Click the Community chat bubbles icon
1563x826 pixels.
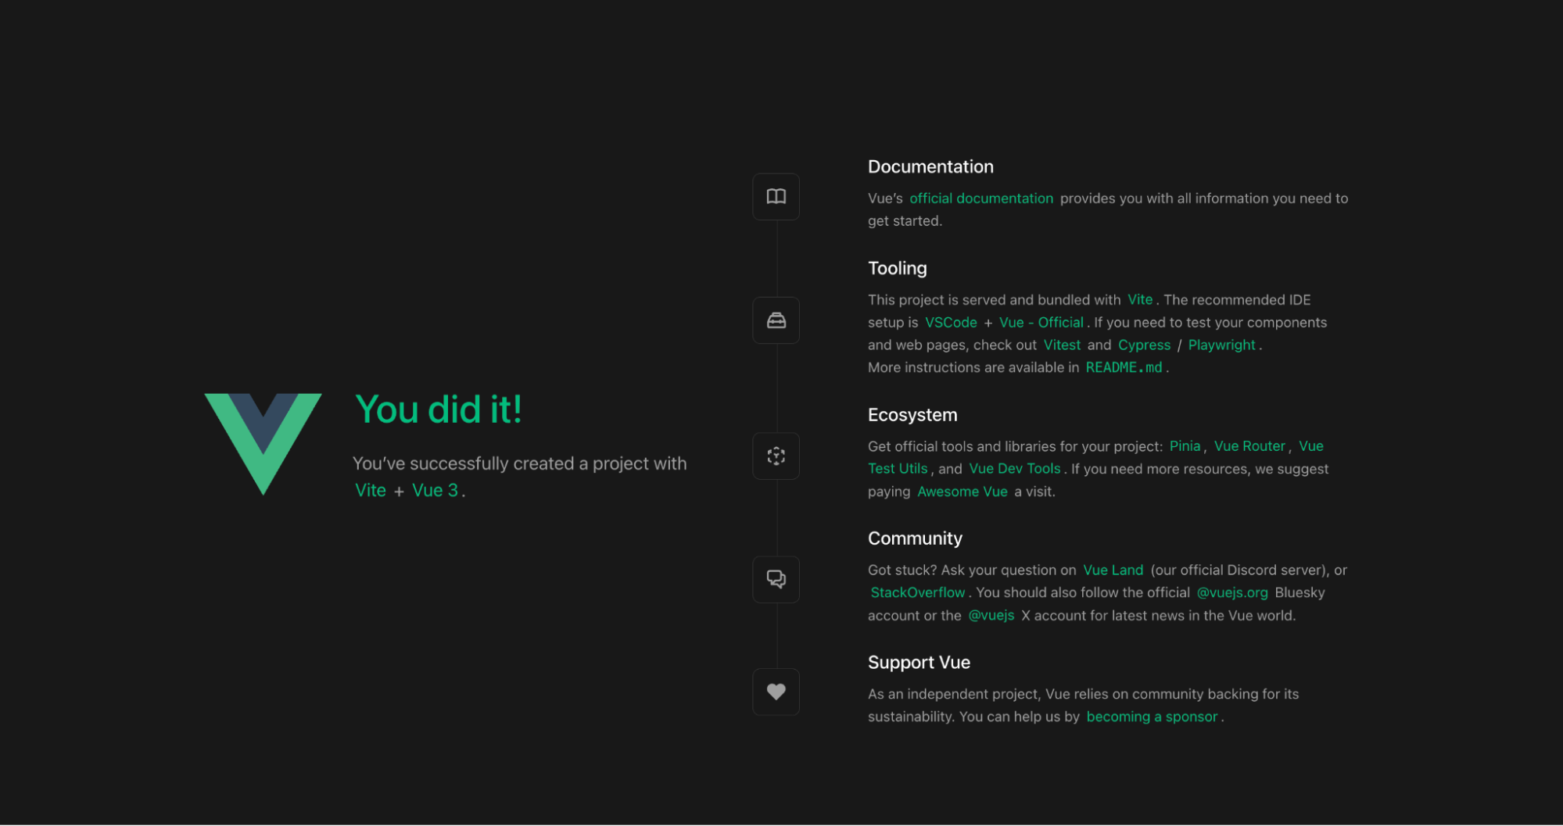776,579
